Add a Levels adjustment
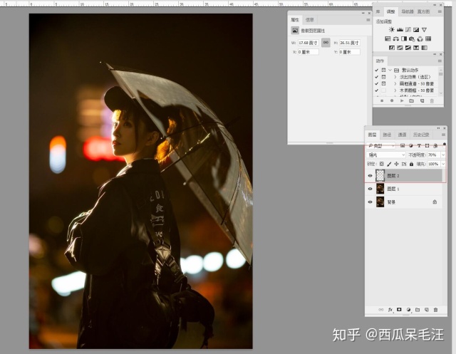Screen dimensions: 456x354 click(400, 30)
